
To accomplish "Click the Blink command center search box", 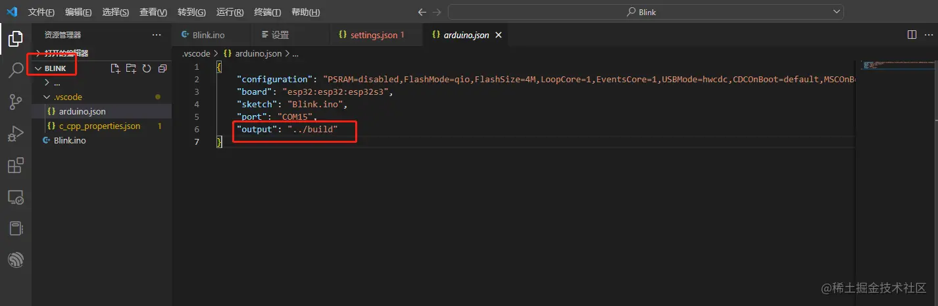I will point(646,12).
